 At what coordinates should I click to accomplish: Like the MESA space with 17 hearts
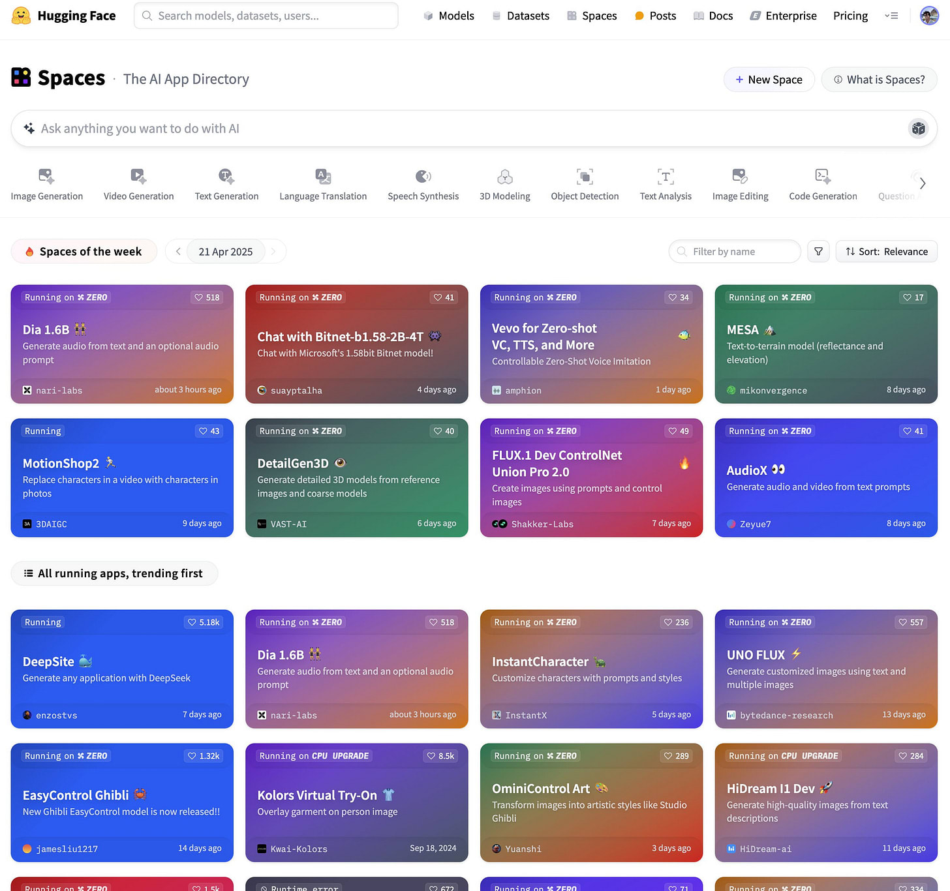click(913, 297)
